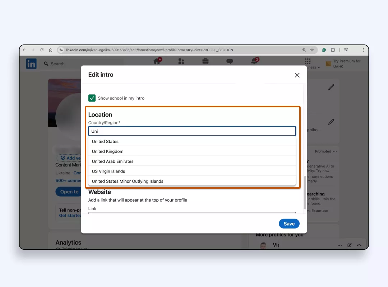The width and height of the screenshot is (388, 287).
Task: Close the Edit intro dialog
Action: pyautogui.click(x=297, y=75)
